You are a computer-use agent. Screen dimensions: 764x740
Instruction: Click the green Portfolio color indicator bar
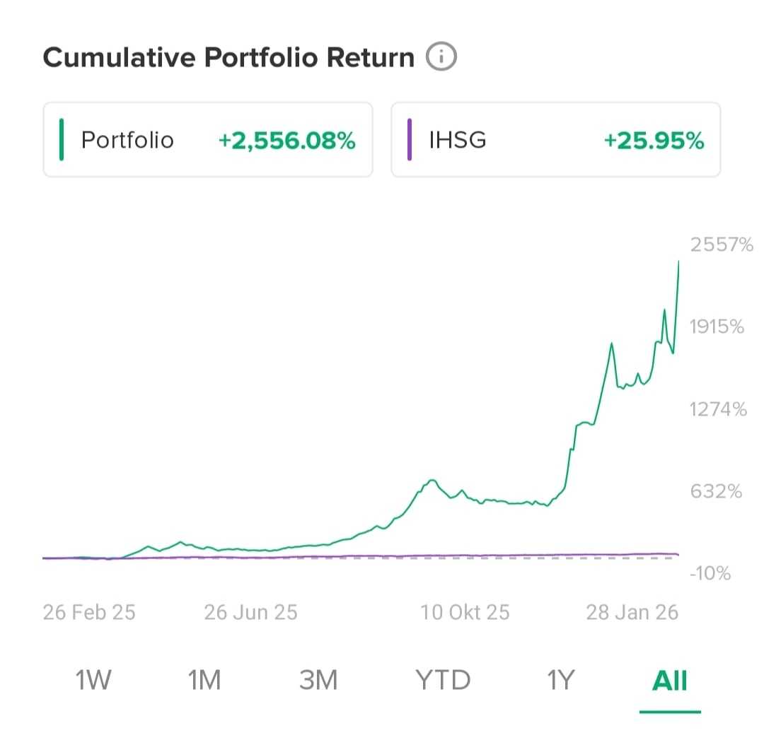coord(62,140)
